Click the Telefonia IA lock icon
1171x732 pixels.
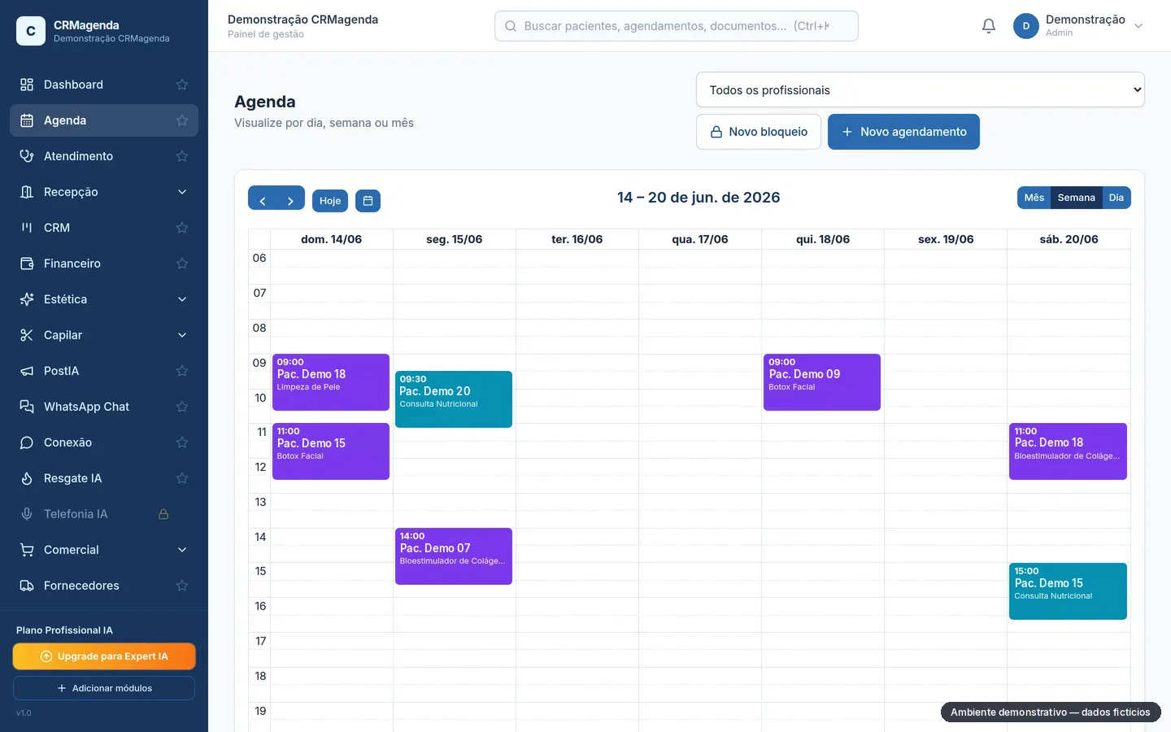pyautogui.click(x=163, y=514)
